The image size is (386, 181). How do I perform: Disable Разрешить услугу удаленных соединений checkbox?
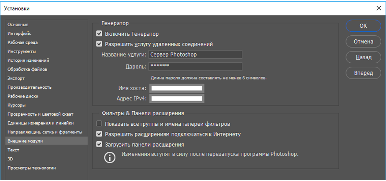tap(99, 44)
